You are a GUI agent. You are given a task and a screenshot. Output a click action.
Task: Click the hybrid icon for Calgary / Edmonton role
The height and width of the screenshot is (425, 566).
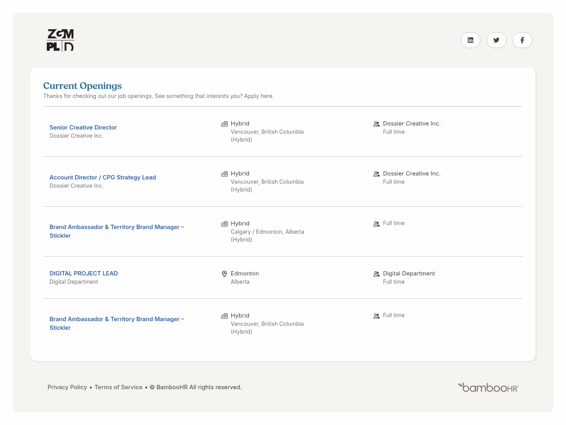(224, 224)
